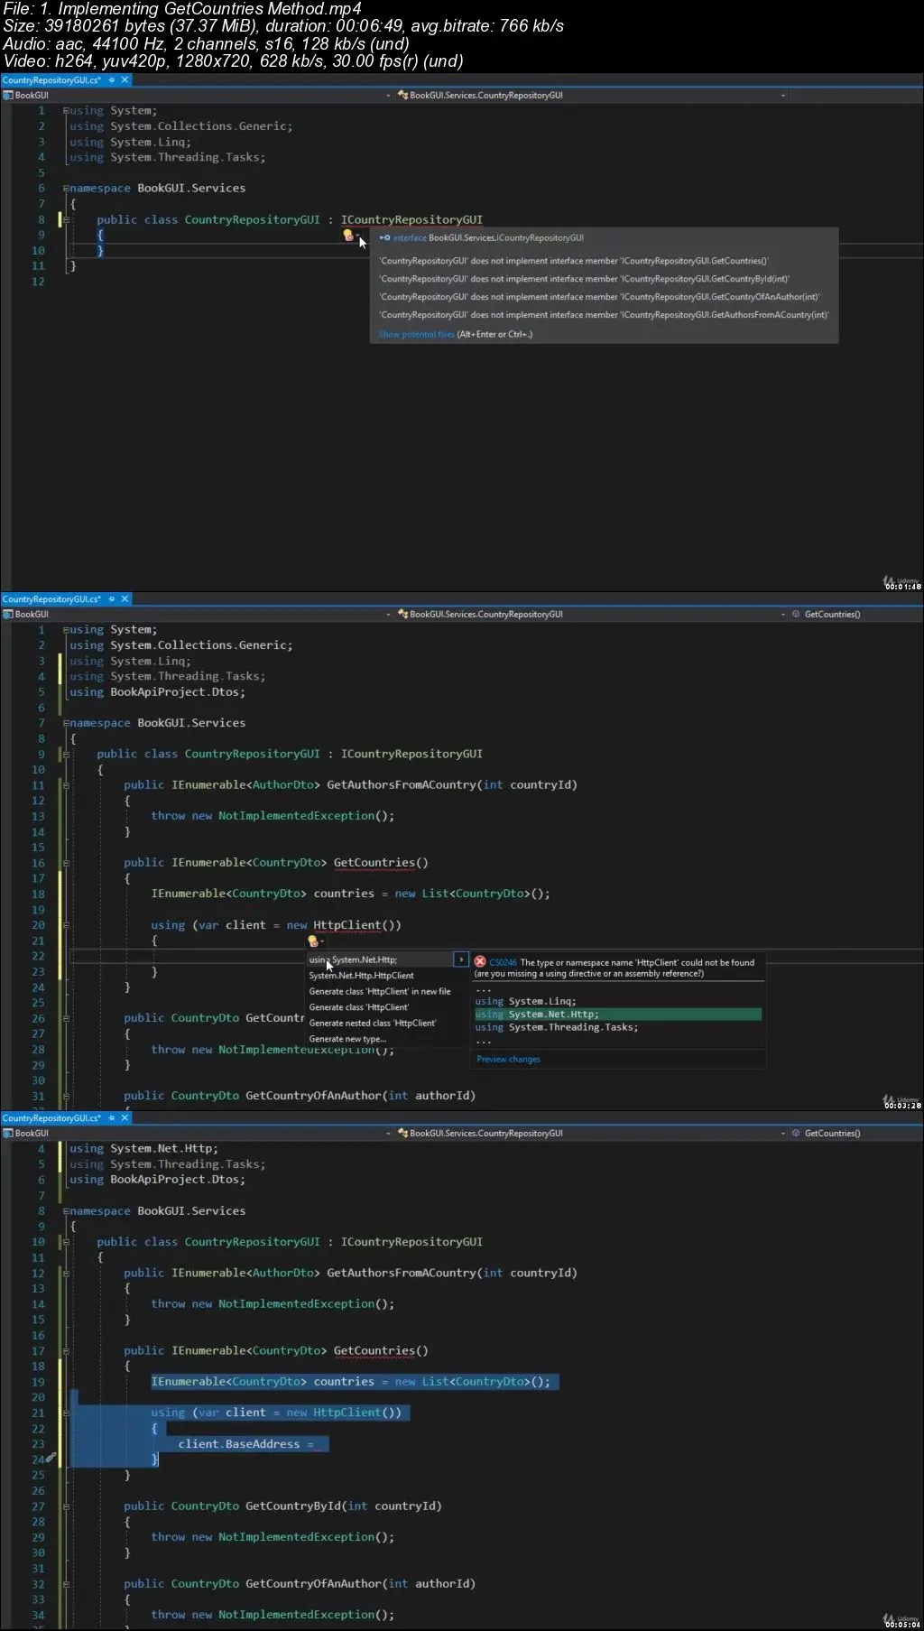The height and width of the screenshot is (1631, 924).
Task: Choose the 'System.Net.Http.HttpClient' quick fix
Action: [x=362, y=976]
